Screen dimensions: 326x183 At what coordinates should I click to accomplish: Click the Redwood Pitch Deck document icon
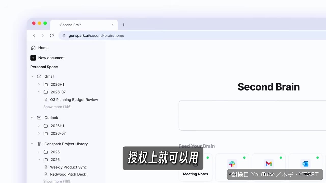pyautogui.click(x=46, y=174)
